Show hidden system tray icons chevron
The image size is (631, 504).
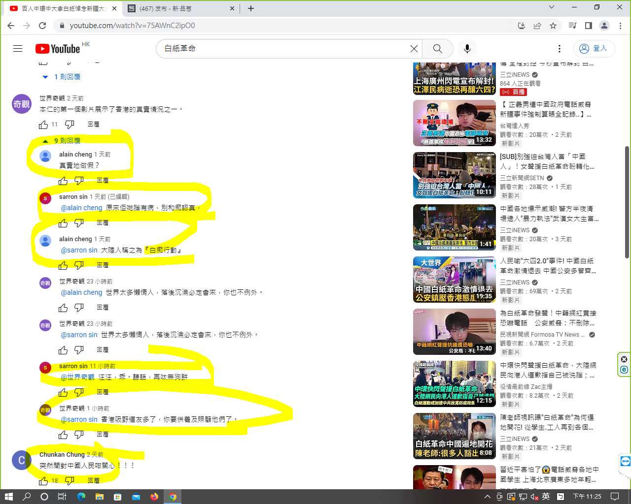click(488, 497)
